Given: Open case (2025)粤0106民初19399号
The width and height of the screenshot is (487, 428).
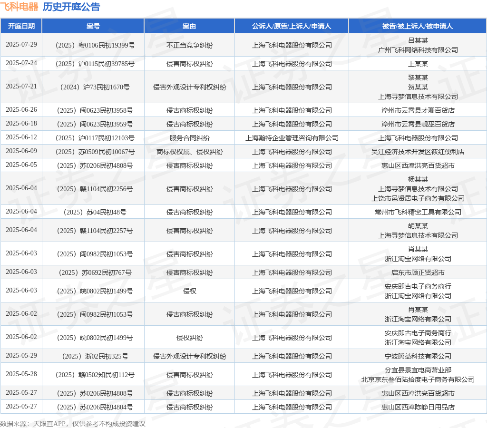Looking at the screenshot, I should pos(93,45).
